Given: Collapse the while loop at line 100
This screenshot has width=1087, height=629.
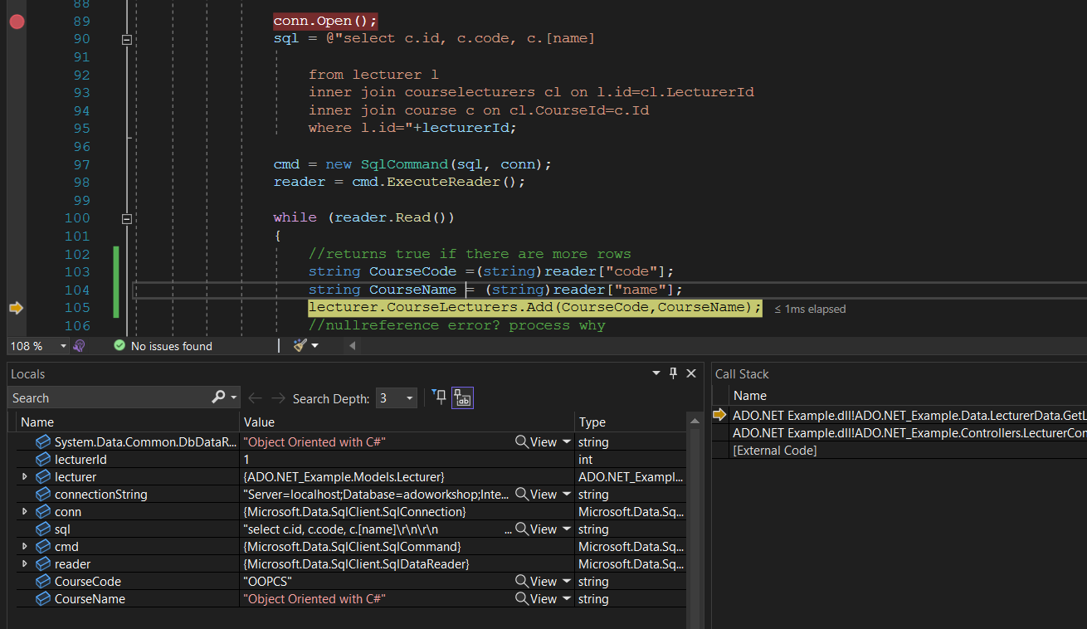Looking at the screenshot, I should 127,218.
